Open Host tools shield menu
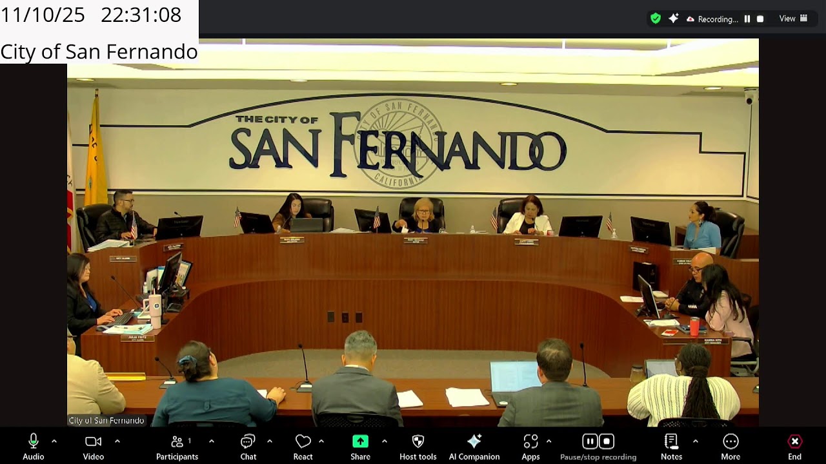 (x=418, y=447)
